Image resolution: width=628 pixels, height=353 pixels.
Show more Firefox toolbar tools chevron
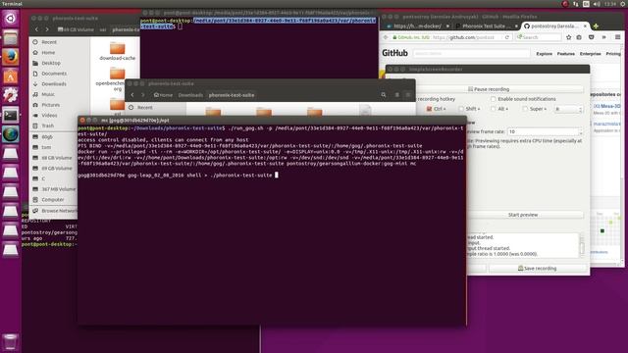click(x=604, y=37)
